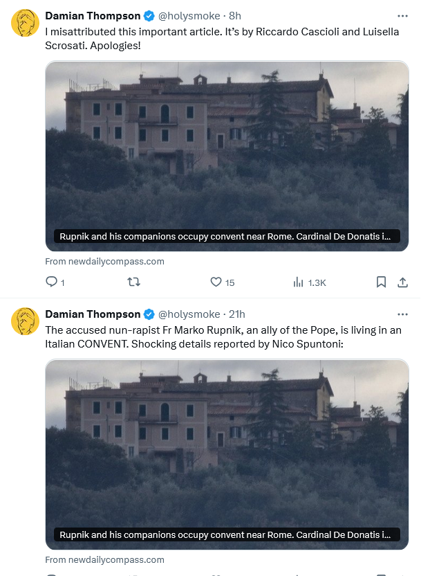Open the 8h timestamp link
The width and height of the screenshot is (421, 576).
tap(235, 16)
